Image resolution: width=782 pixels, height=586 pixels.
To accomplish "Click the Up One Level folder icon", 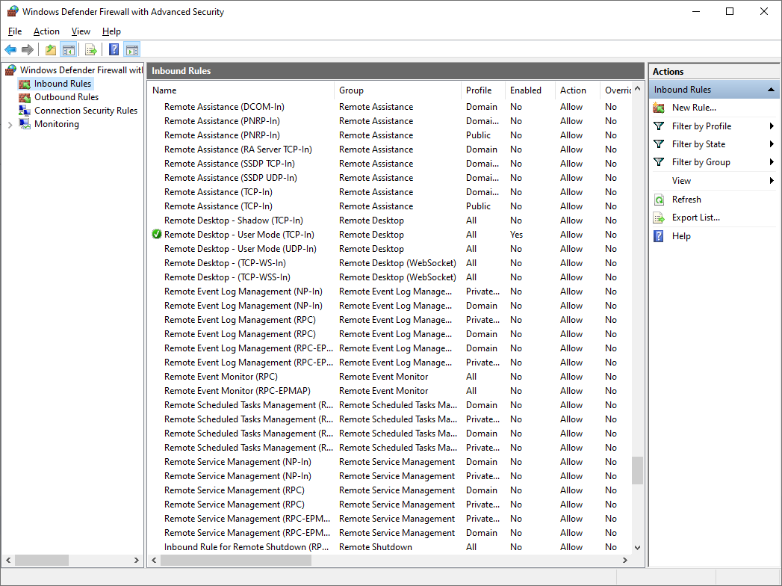I will pyautogui.click(x=50, y=50).
